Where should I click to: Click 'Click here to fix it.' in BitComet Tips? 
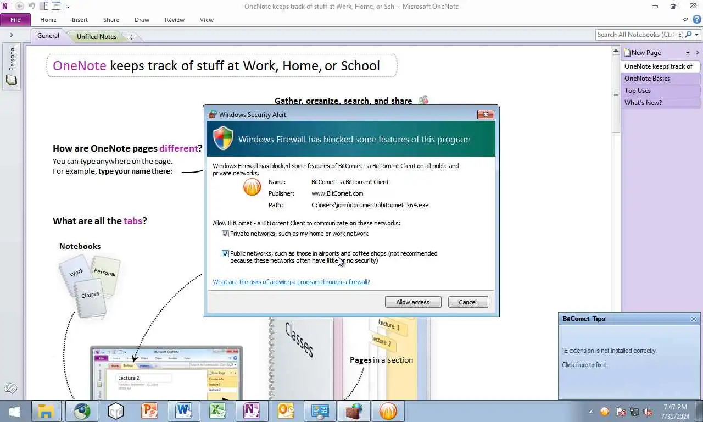tap(584, 365)
